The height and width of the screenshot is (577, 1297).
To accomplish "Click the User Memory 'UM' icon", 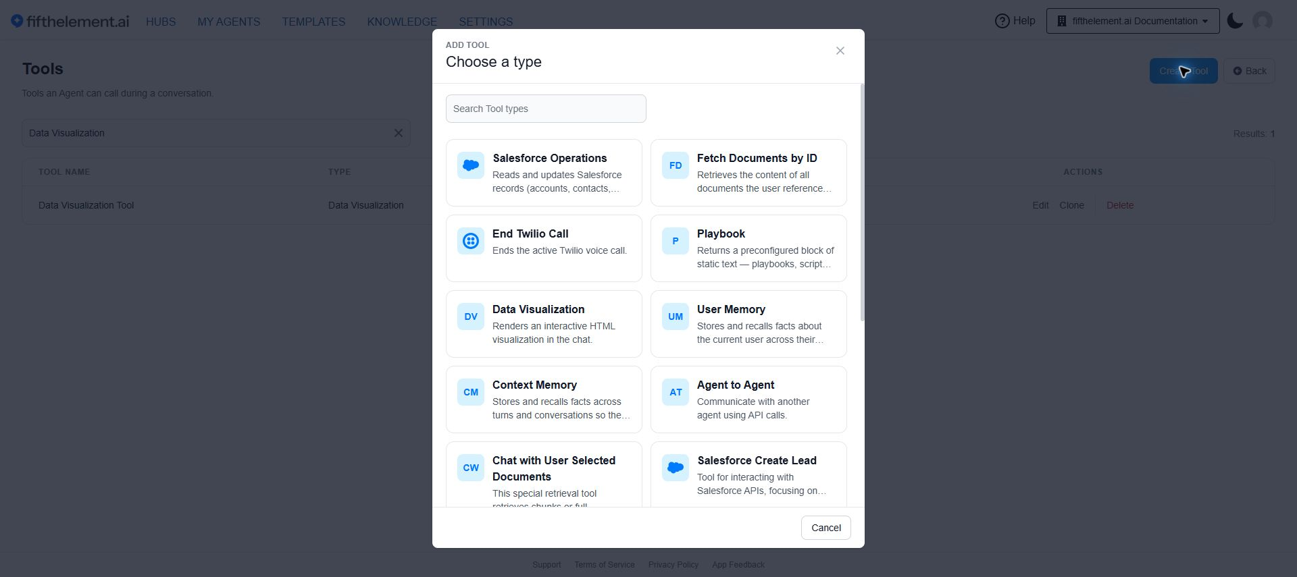I will click(x=676, y=317).
